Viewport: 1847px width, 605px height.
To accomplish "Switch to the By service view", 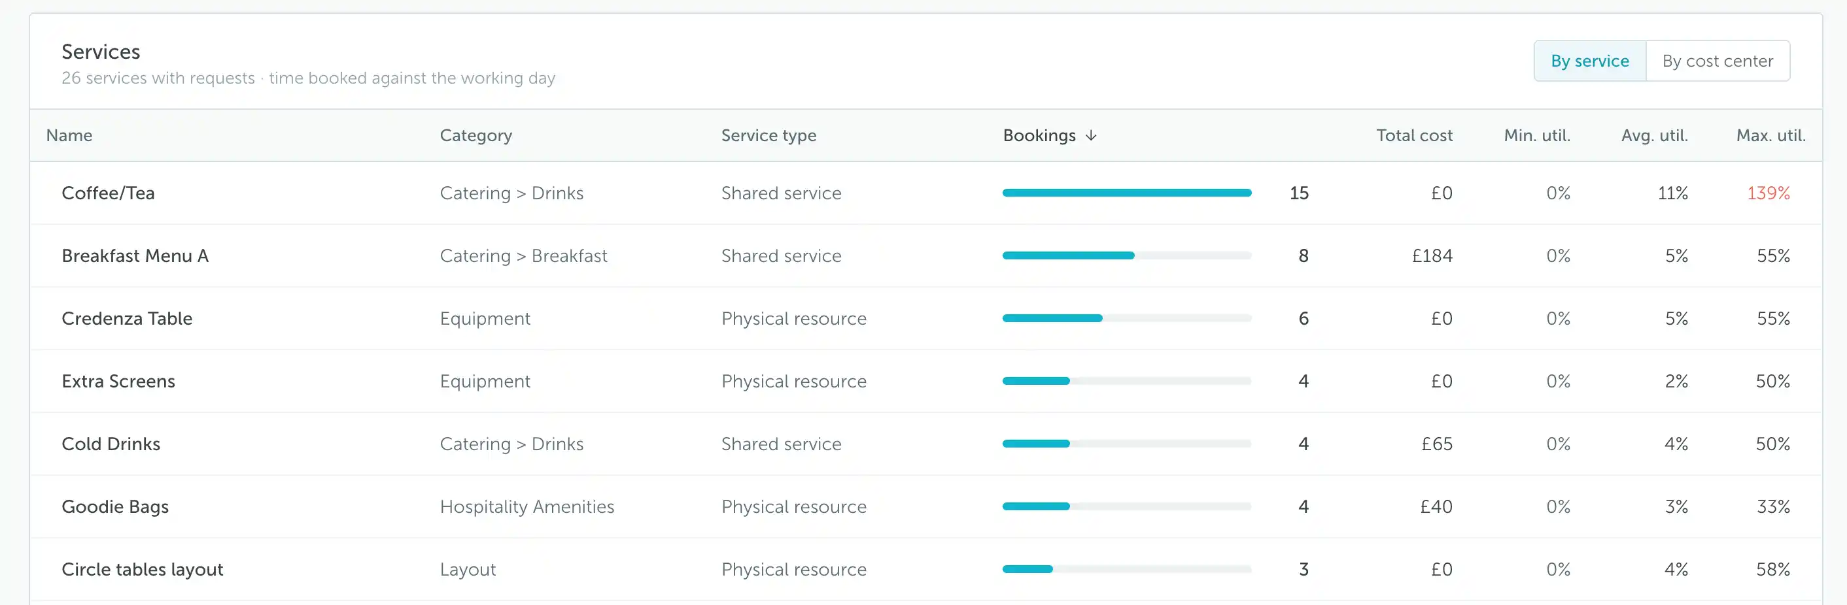I will click(1589, 61).
